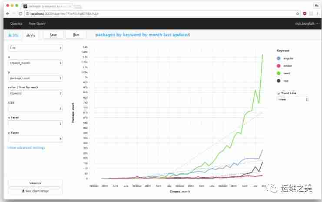Open the x facet dropdown
Screen dimensions: 322x202
point(35,124)
